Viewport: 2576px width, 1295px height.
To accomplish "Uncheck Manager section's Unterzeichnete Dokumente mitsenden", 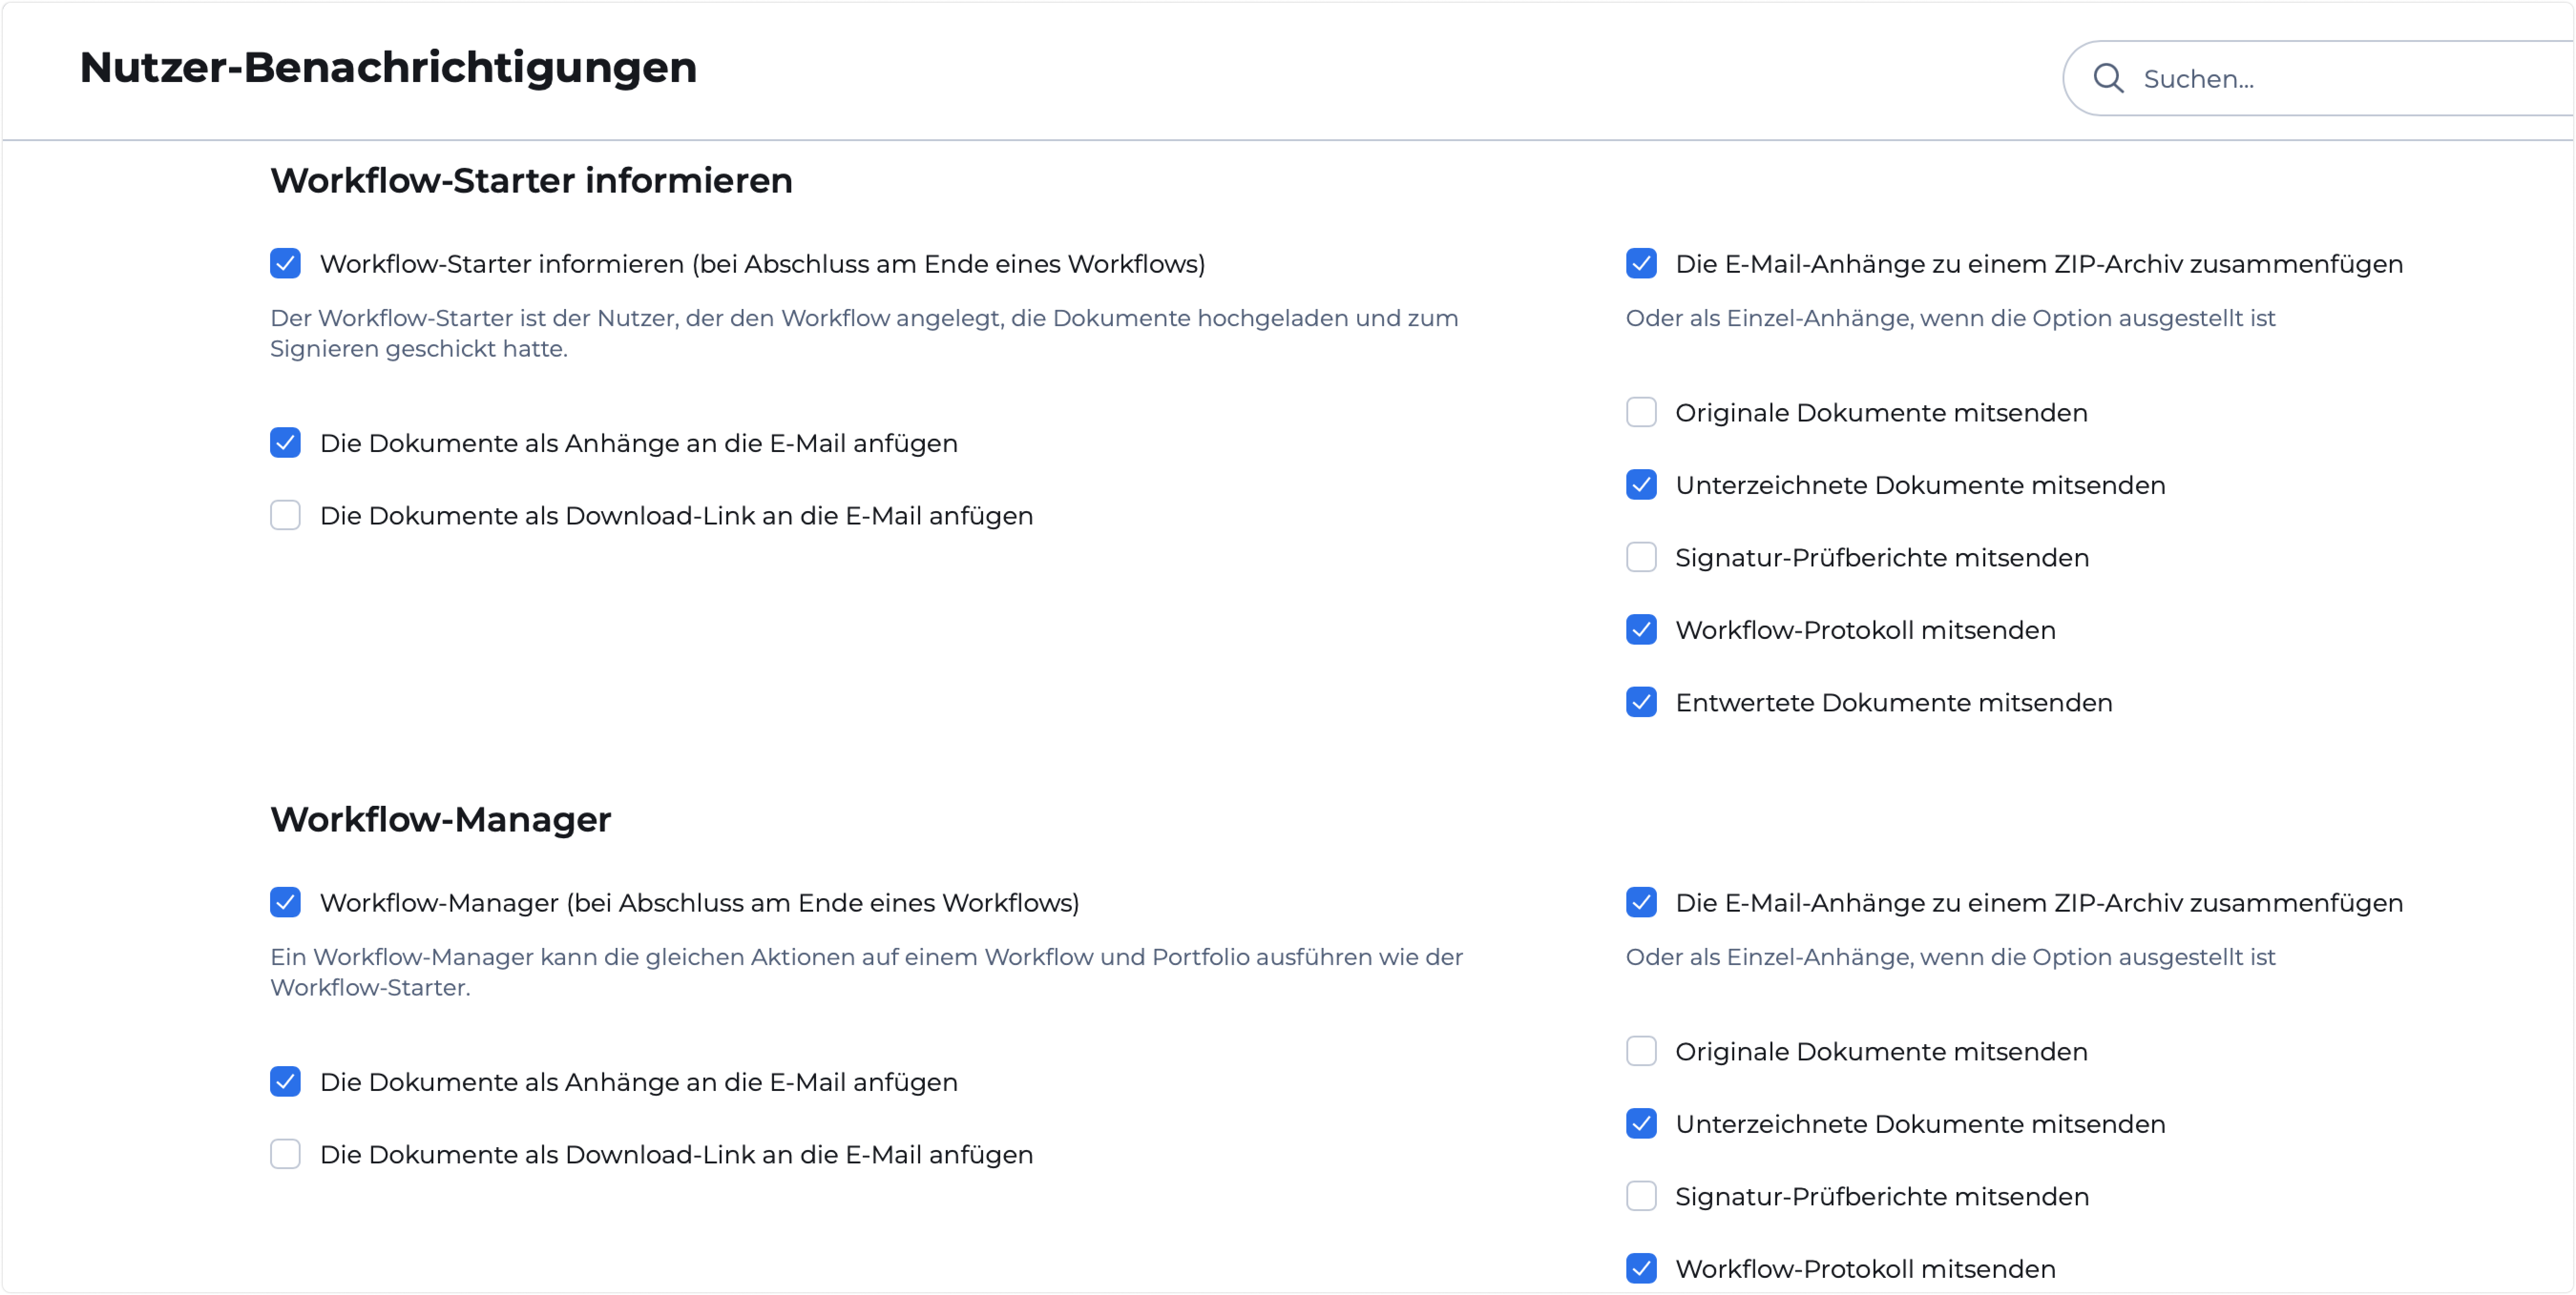I will click(1641, 1123).
